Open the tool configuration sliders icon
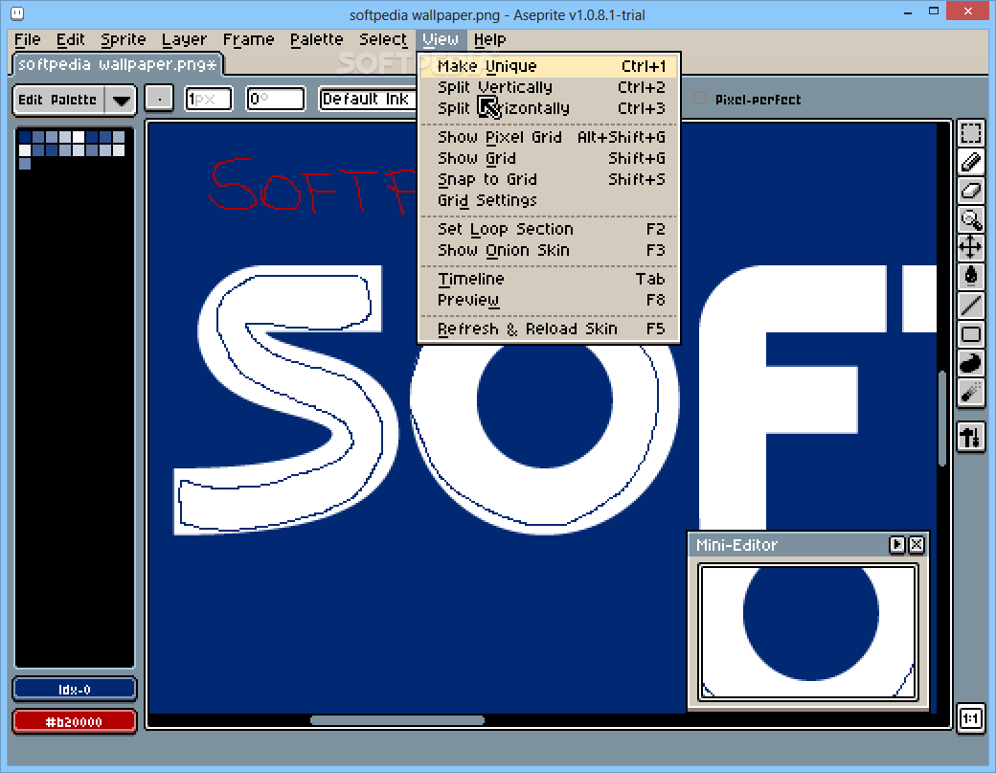996x773 pixels. 970,437
